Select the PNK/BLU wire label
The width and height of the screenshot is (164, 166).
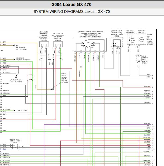[147, 123]
